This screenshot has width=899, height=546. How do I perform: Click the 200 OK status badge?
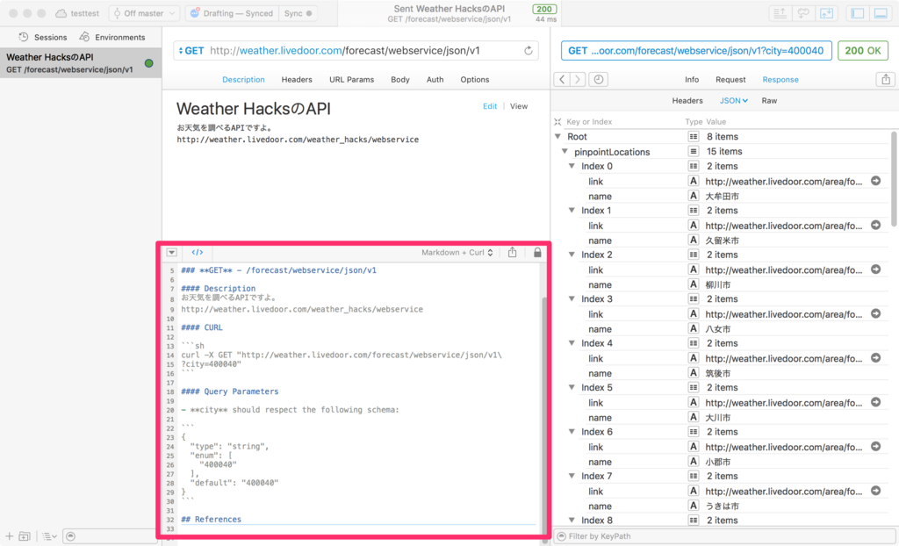point(863,50)
